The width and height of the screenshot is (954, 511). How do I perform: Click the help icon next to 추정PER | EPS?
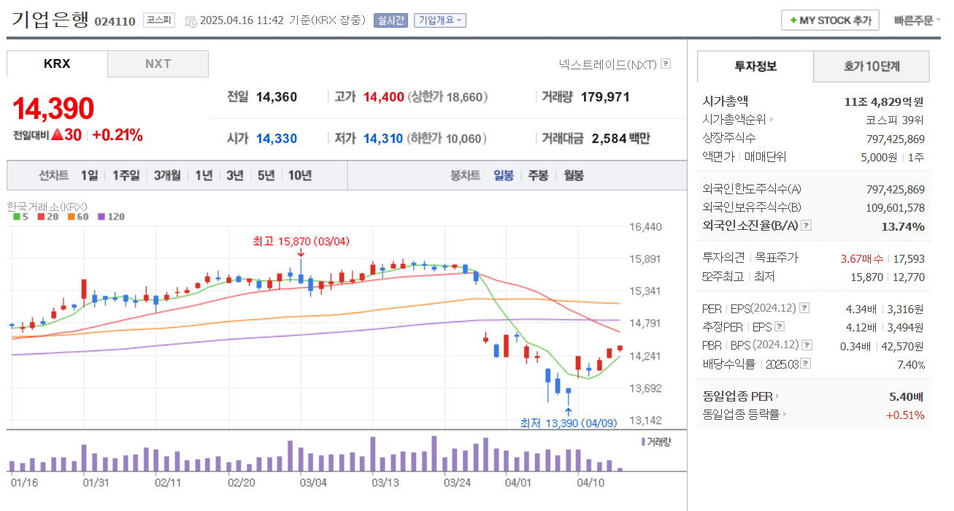pyautogui.click(x=780, y=327)
